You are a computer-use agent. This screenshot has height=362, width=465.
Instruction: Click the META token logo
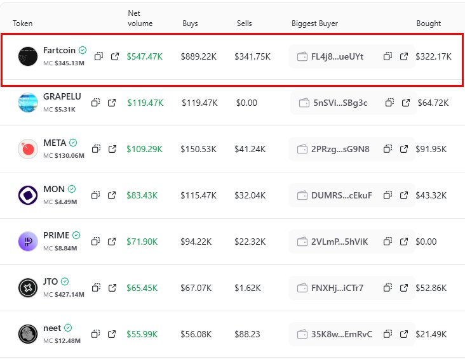(28, 149)
